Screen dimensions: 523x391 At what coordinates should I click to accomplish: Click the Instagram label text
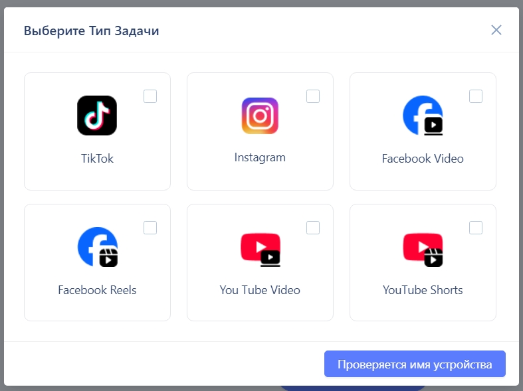point(260,157)
